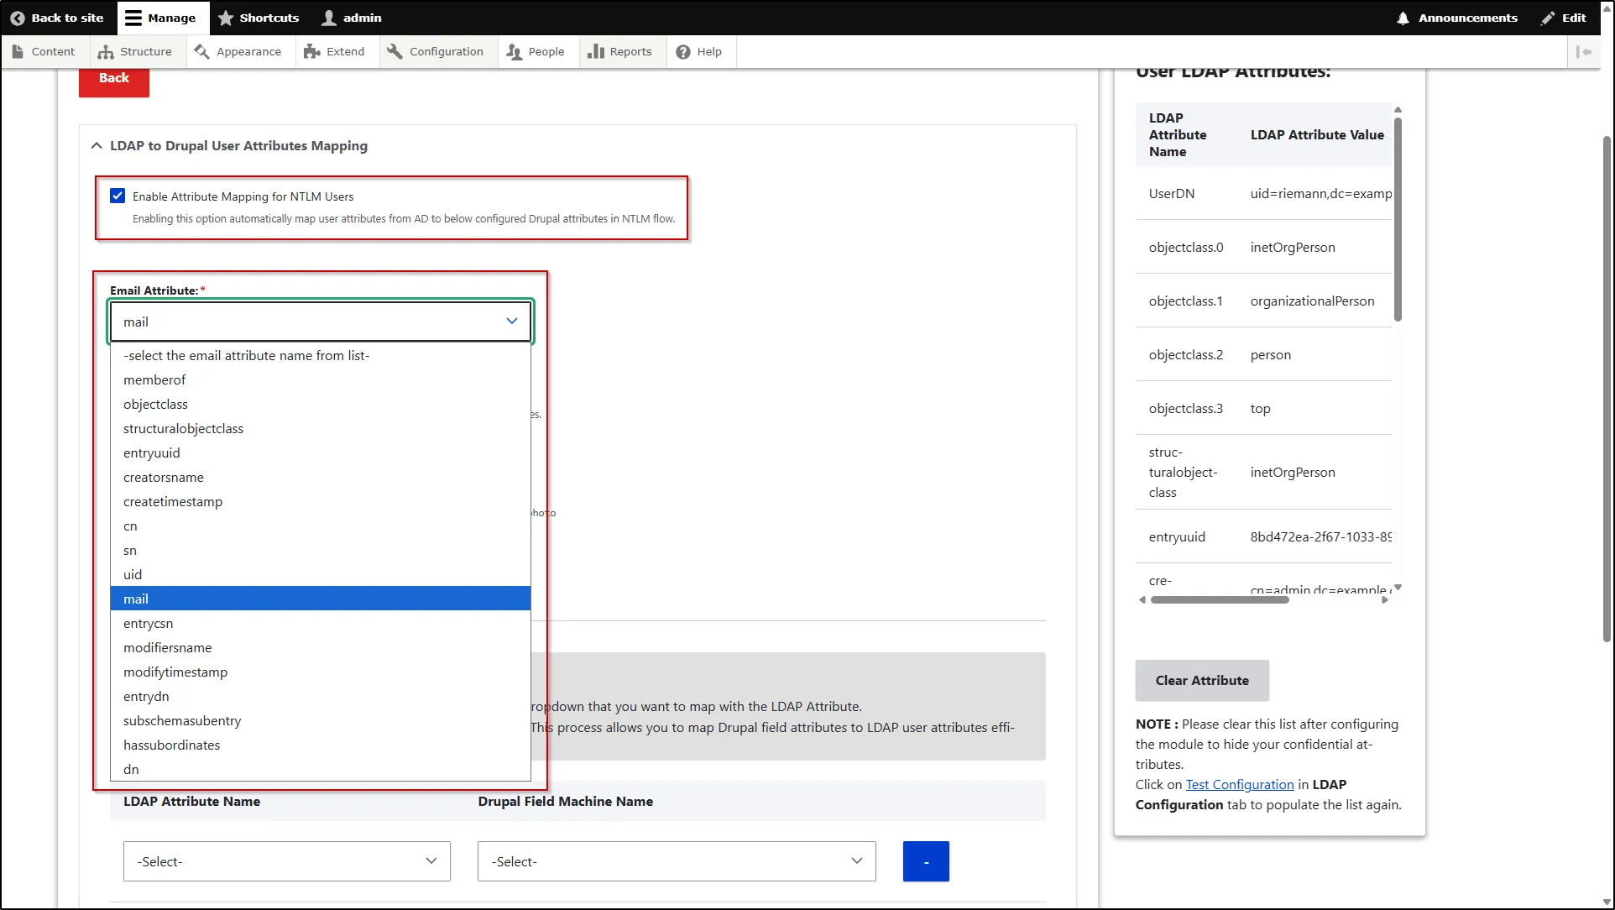Open the Drupal Field Machine Name dropdown
The height and width of the screenshot is (910, 1615).
(x=676, y=861)
